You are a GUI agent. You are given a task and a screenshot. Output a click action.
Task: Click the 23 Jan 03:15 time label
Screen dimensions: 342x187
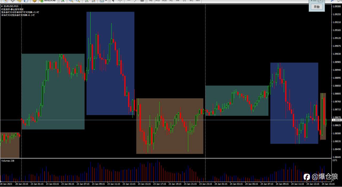[52, 184]
